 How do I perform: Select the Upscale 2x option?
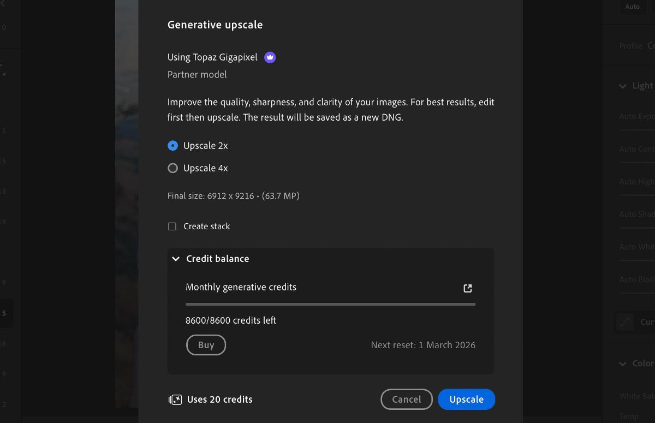pos(173,146)
